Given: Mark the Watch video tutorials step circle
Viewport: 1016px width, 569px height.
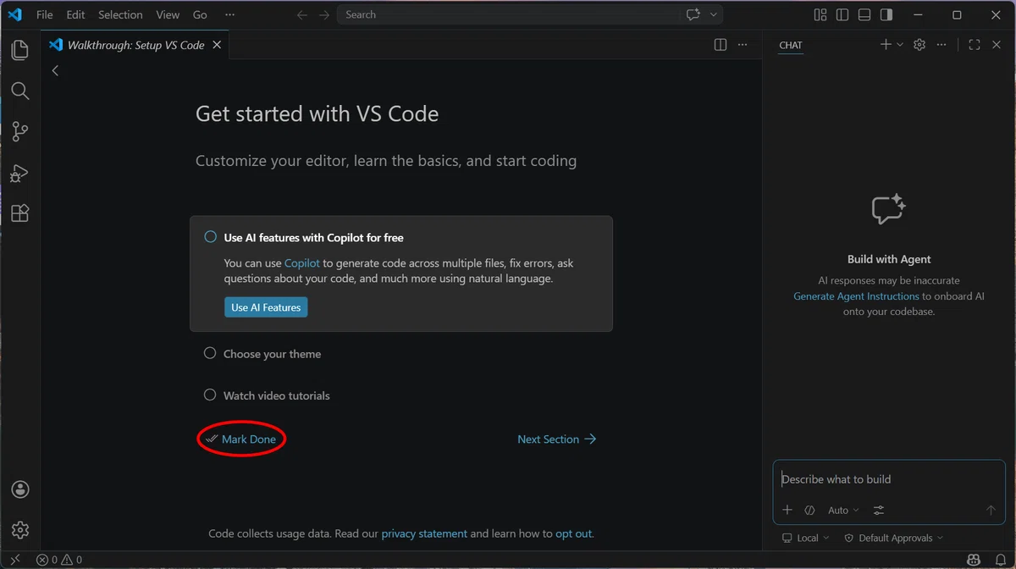Looking at the screenshot, I should pos(210,395).
